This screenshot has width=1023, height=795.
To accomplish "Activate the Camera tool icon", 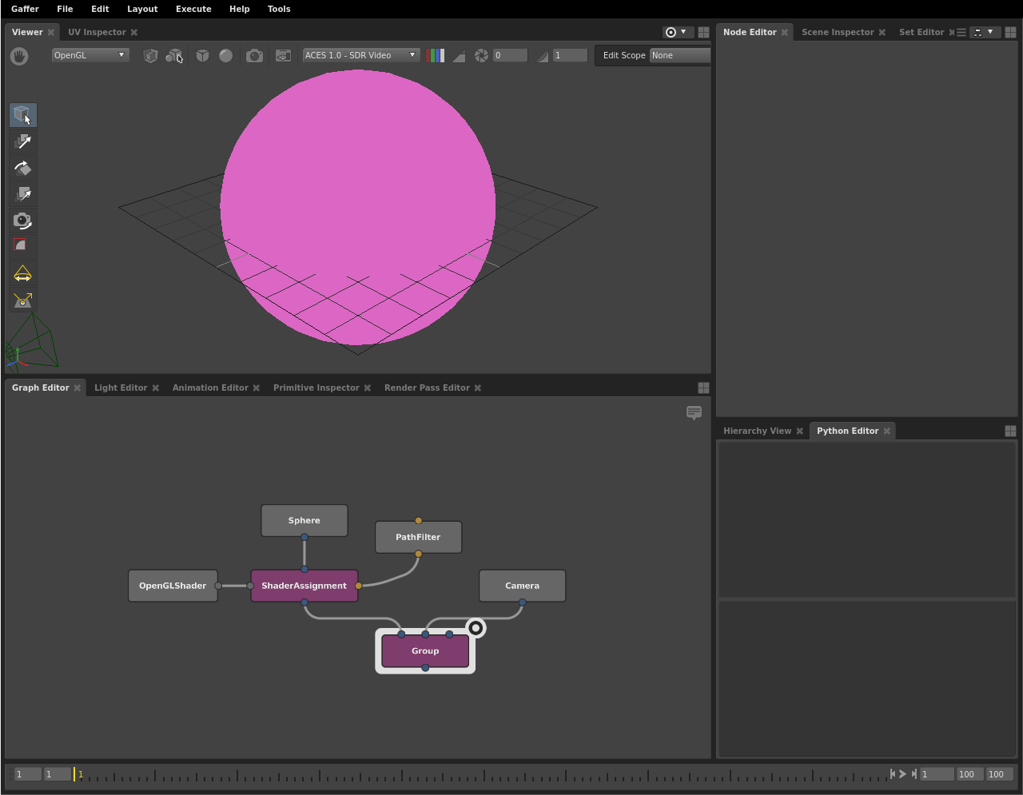I will click(22, 221).
